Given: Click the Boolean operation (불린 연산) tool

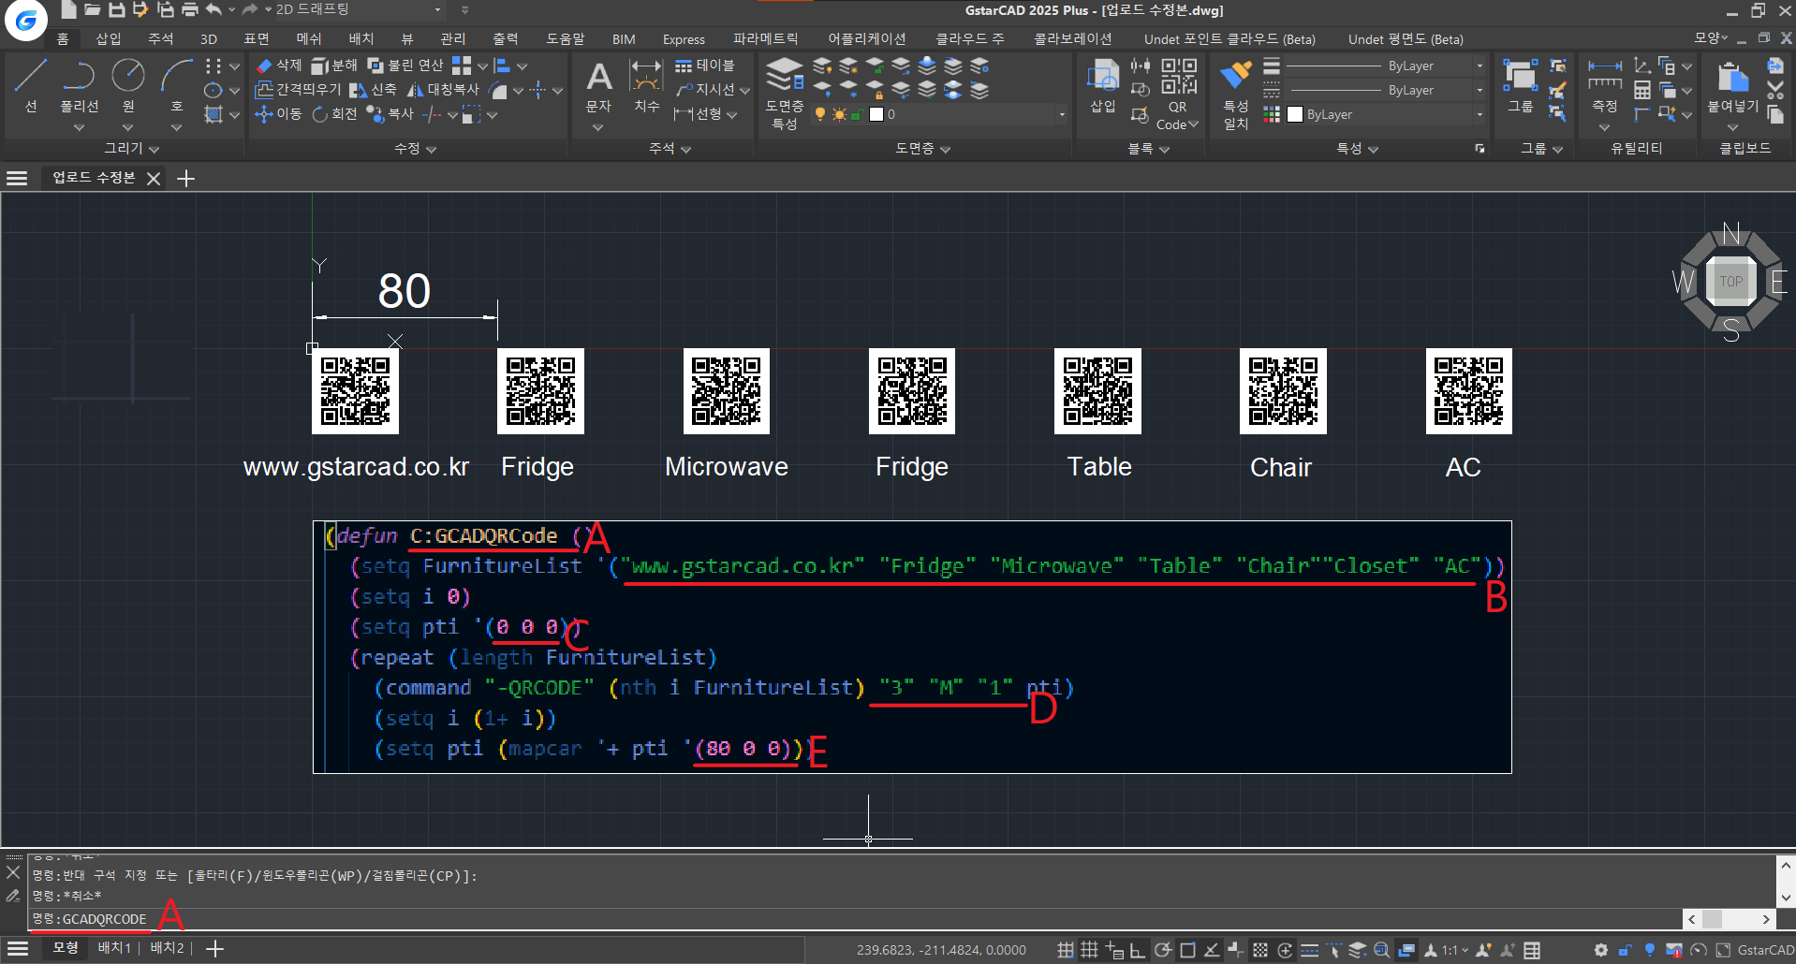Looking at the screenshot, I should click(405, 65).
